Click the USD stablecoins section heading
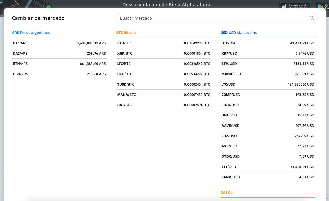329x201 pixels. pos(239,33)
